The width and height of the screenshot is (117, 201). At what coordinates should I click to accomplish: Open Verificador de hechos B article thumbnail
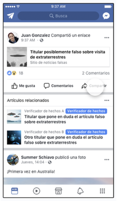(x=14, y=138)
